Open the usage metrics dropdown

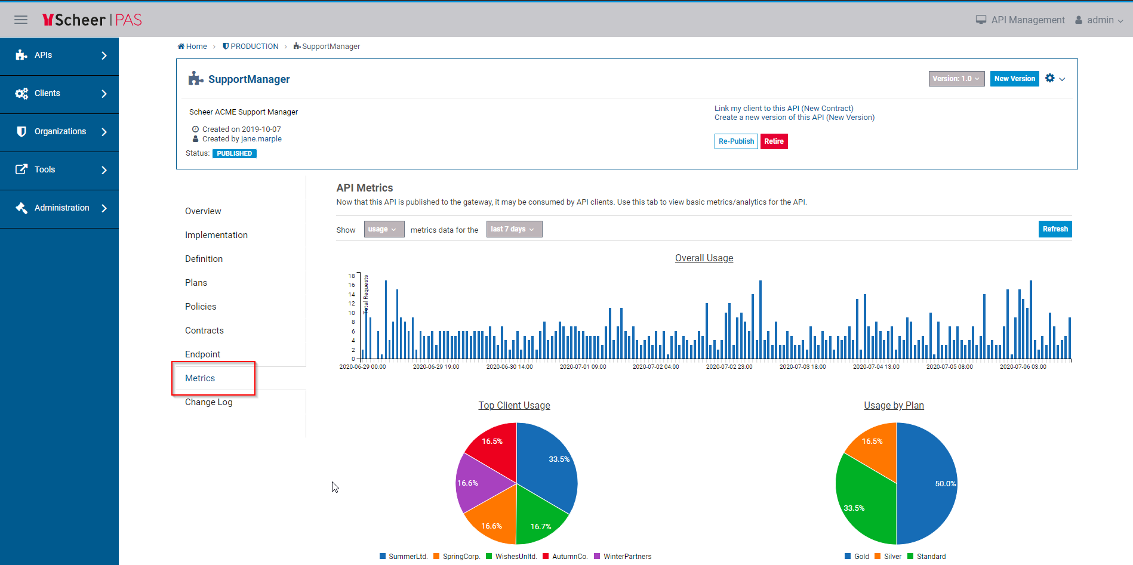click(383, 229)
